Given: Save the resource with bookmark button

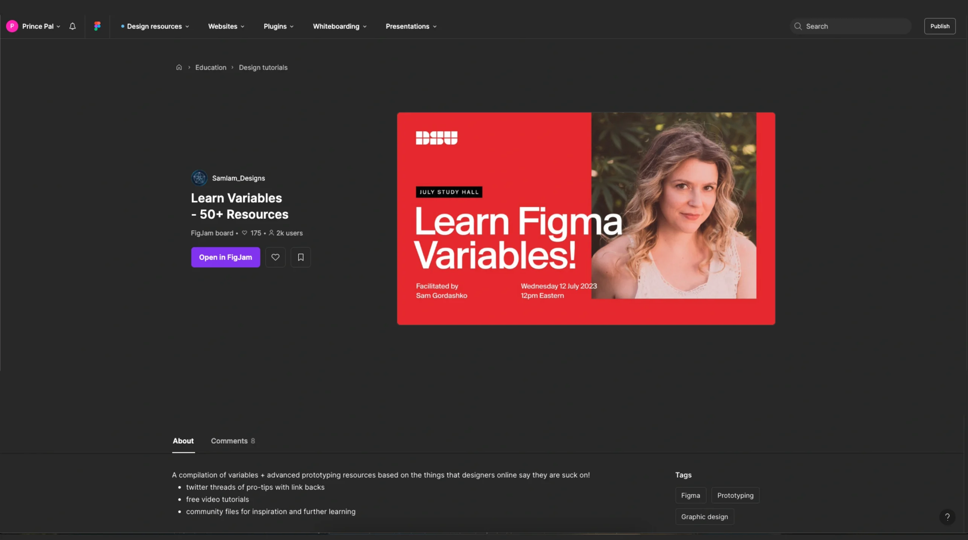Looking at the screenshot, I should point(301,257).
